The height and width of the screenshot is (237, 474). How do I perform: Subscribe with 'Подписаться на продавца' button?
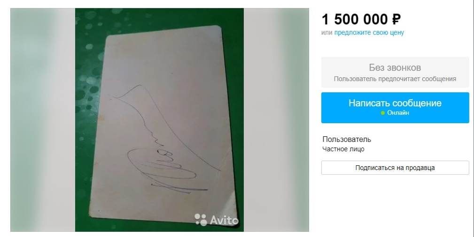click(x=395, y=168)
